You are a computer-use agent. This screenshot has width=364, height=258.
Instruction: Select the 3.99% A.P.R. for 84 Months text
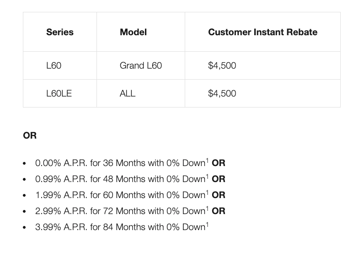click(x=120, y=227)
